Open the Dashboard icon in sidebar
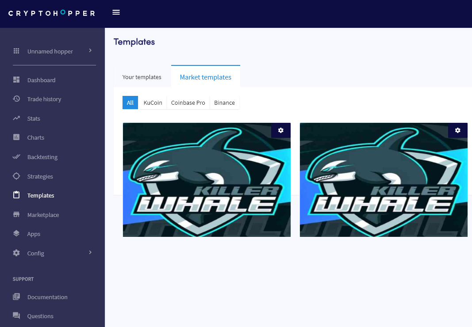 click(x=16, y=80)
